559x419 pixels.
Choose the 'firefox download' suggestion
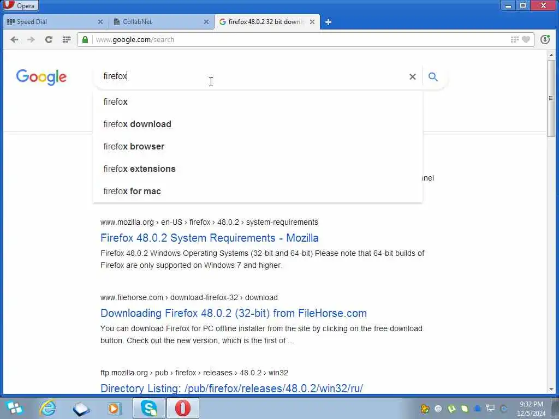(x=258, y=124)
